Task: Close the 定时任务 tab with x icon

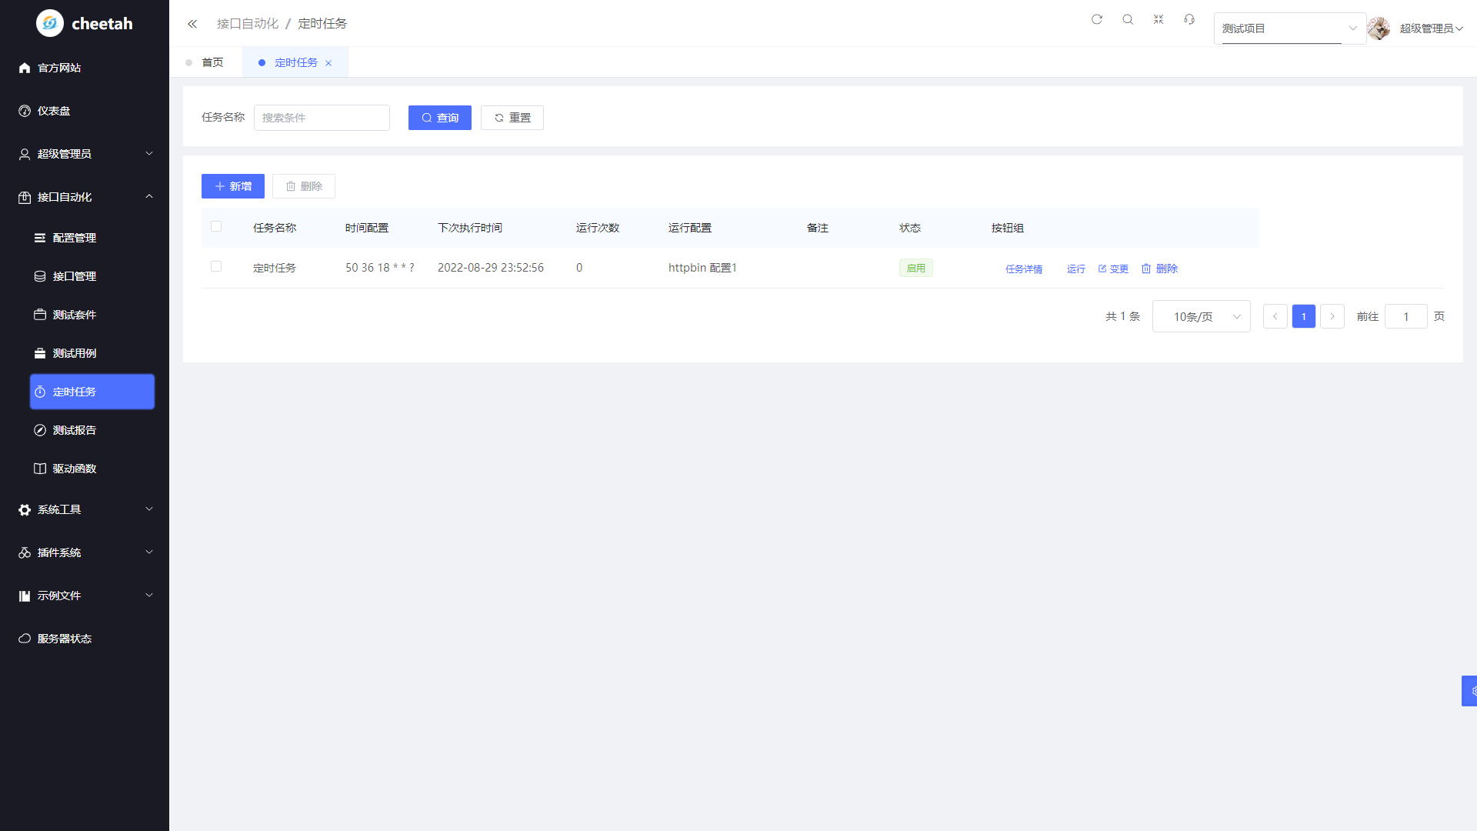Action: coord(328,63)
